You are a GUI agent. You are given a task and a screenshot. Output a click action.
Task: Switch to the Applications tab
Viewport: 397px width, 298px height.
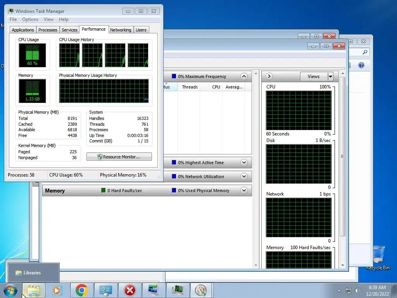[23, 30]
